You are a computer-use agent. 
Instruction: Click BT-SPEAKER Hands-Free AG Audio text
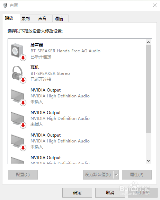coord(65,51)
